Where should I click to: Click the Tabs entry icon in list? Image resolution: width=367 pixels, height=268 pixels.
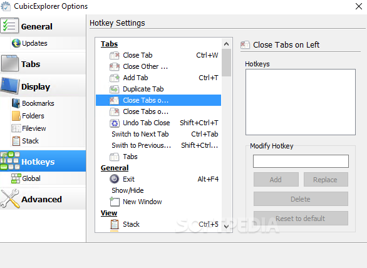115,157
